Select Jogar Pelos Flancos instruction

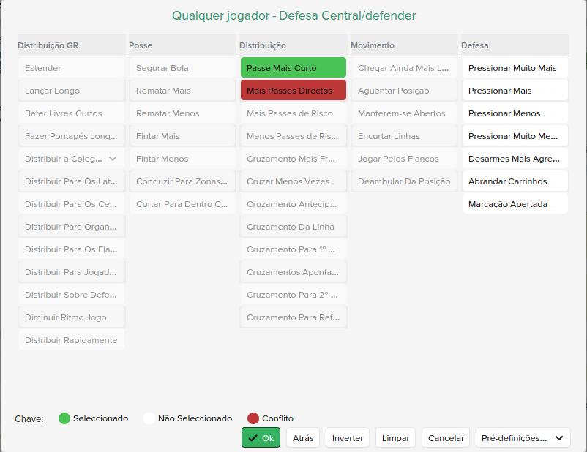tap(404, 159)
